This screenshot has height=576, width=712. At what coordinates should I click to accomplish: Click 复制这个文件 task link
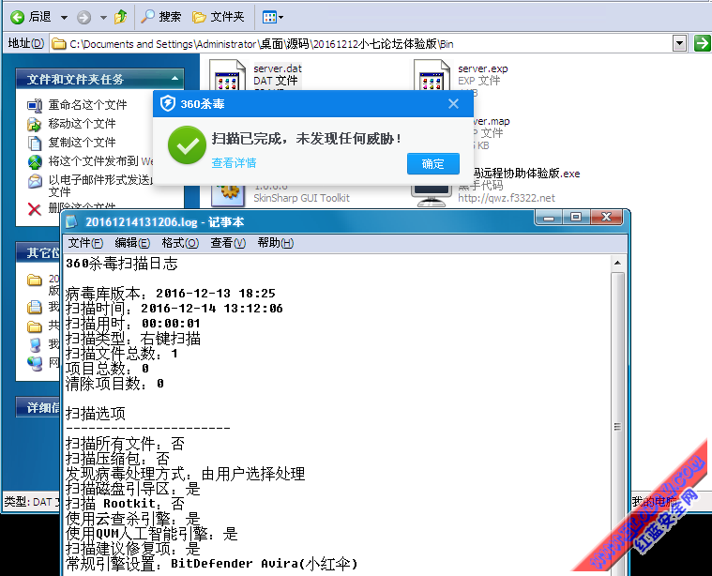coord(83,143)
